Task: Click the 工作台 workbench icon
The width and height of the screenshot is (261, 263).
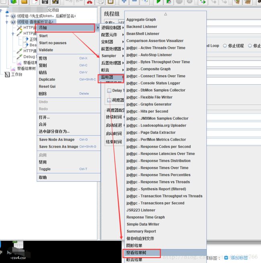Action: point(7,74)
